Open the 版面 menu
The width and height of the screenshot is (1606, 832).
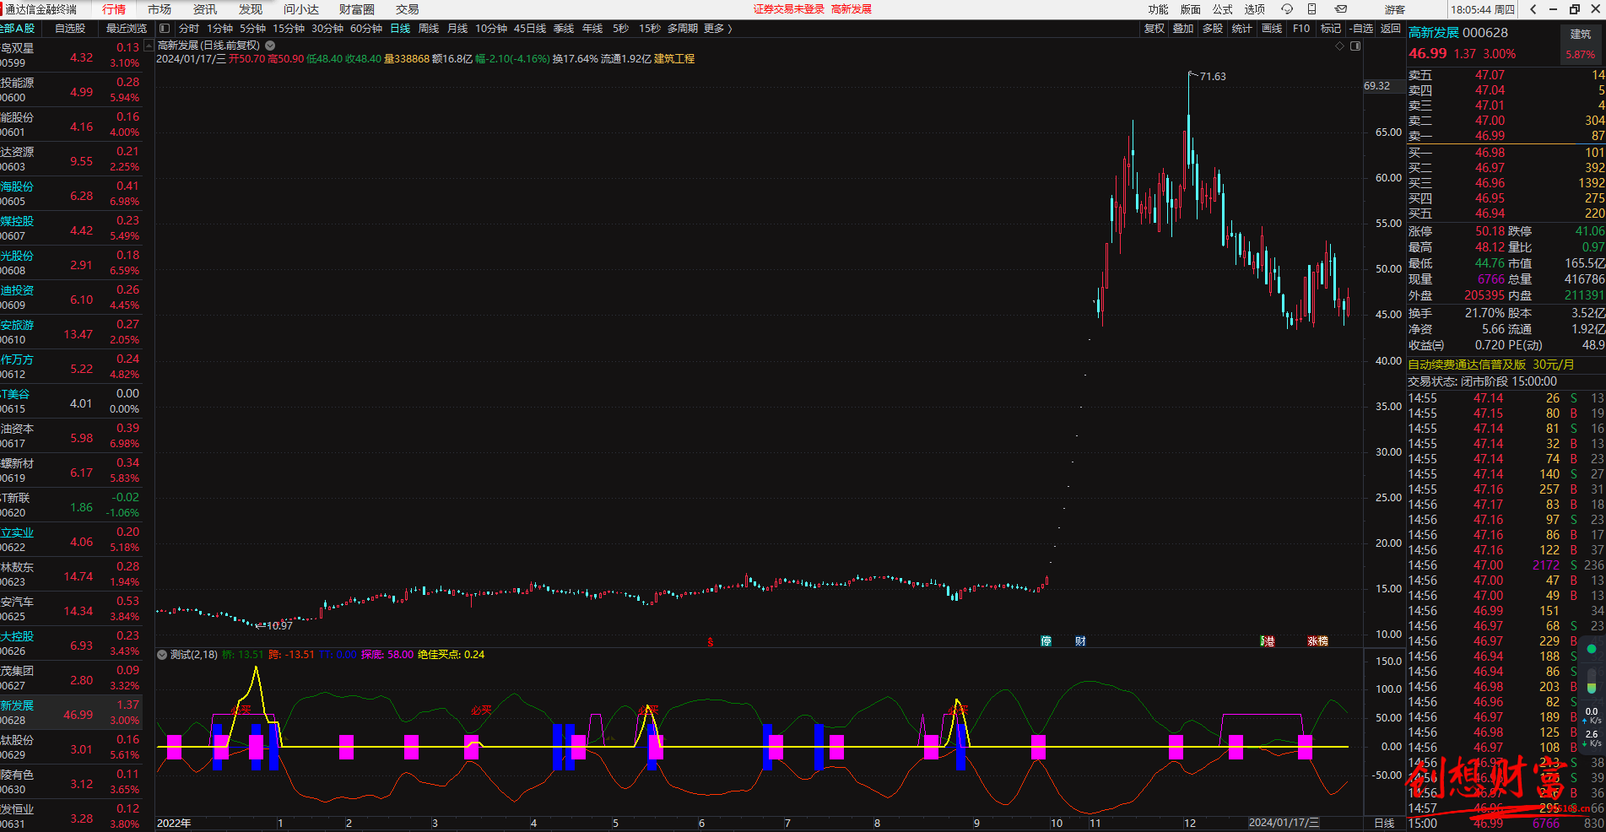coord(1191,9)
